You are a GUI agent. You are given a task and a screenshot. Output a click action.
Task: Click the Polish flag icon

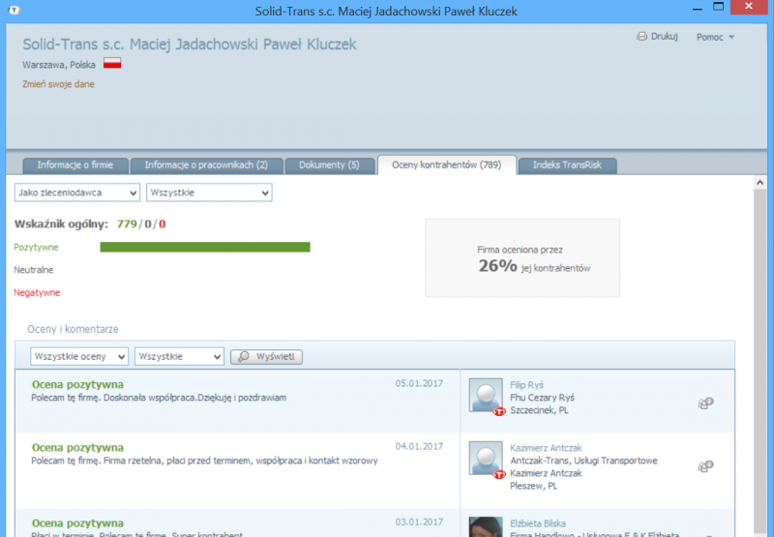pos(112,63)
